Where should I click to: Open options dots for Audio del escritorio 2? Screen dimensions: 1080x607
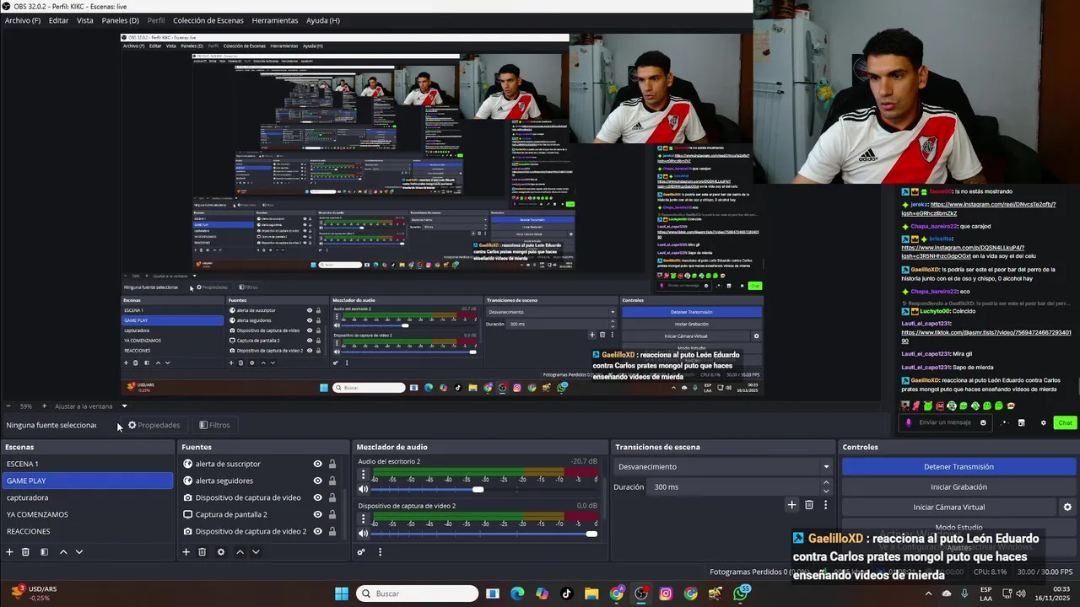[364, 475]
